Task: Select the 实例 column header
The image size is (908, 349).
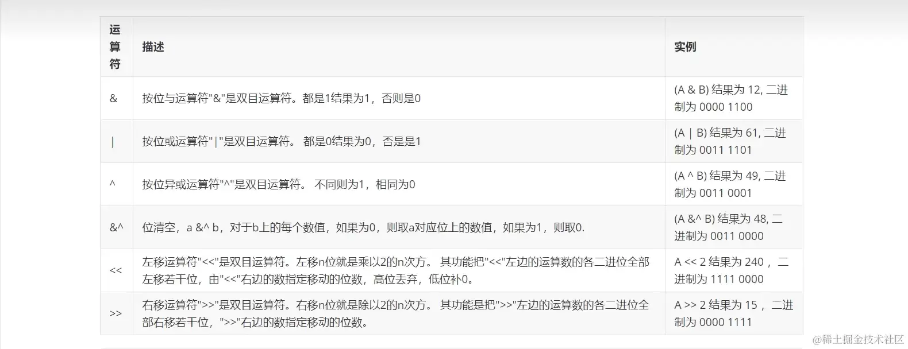Action: coord(734,47)
